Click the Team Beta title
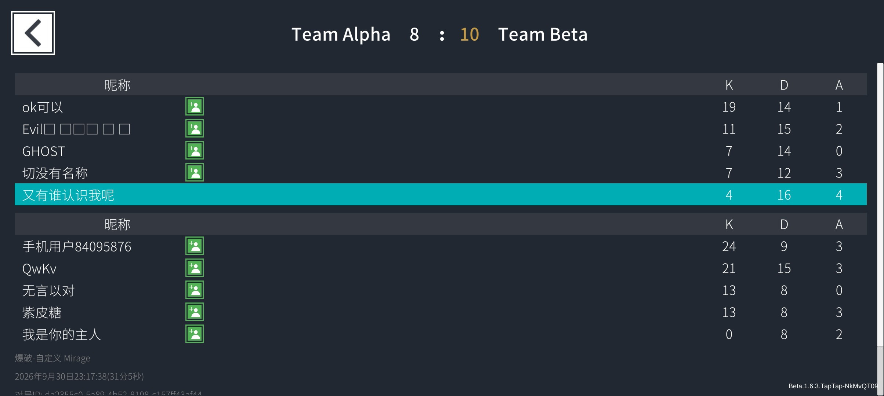 tap(543, 34)
